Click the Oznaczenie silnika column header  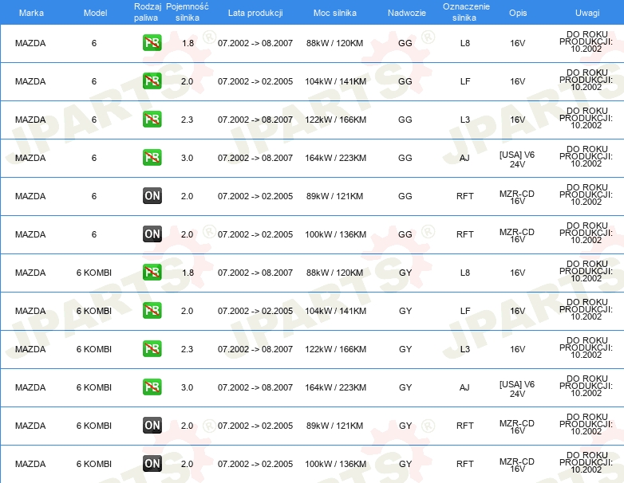pos(466,12)
